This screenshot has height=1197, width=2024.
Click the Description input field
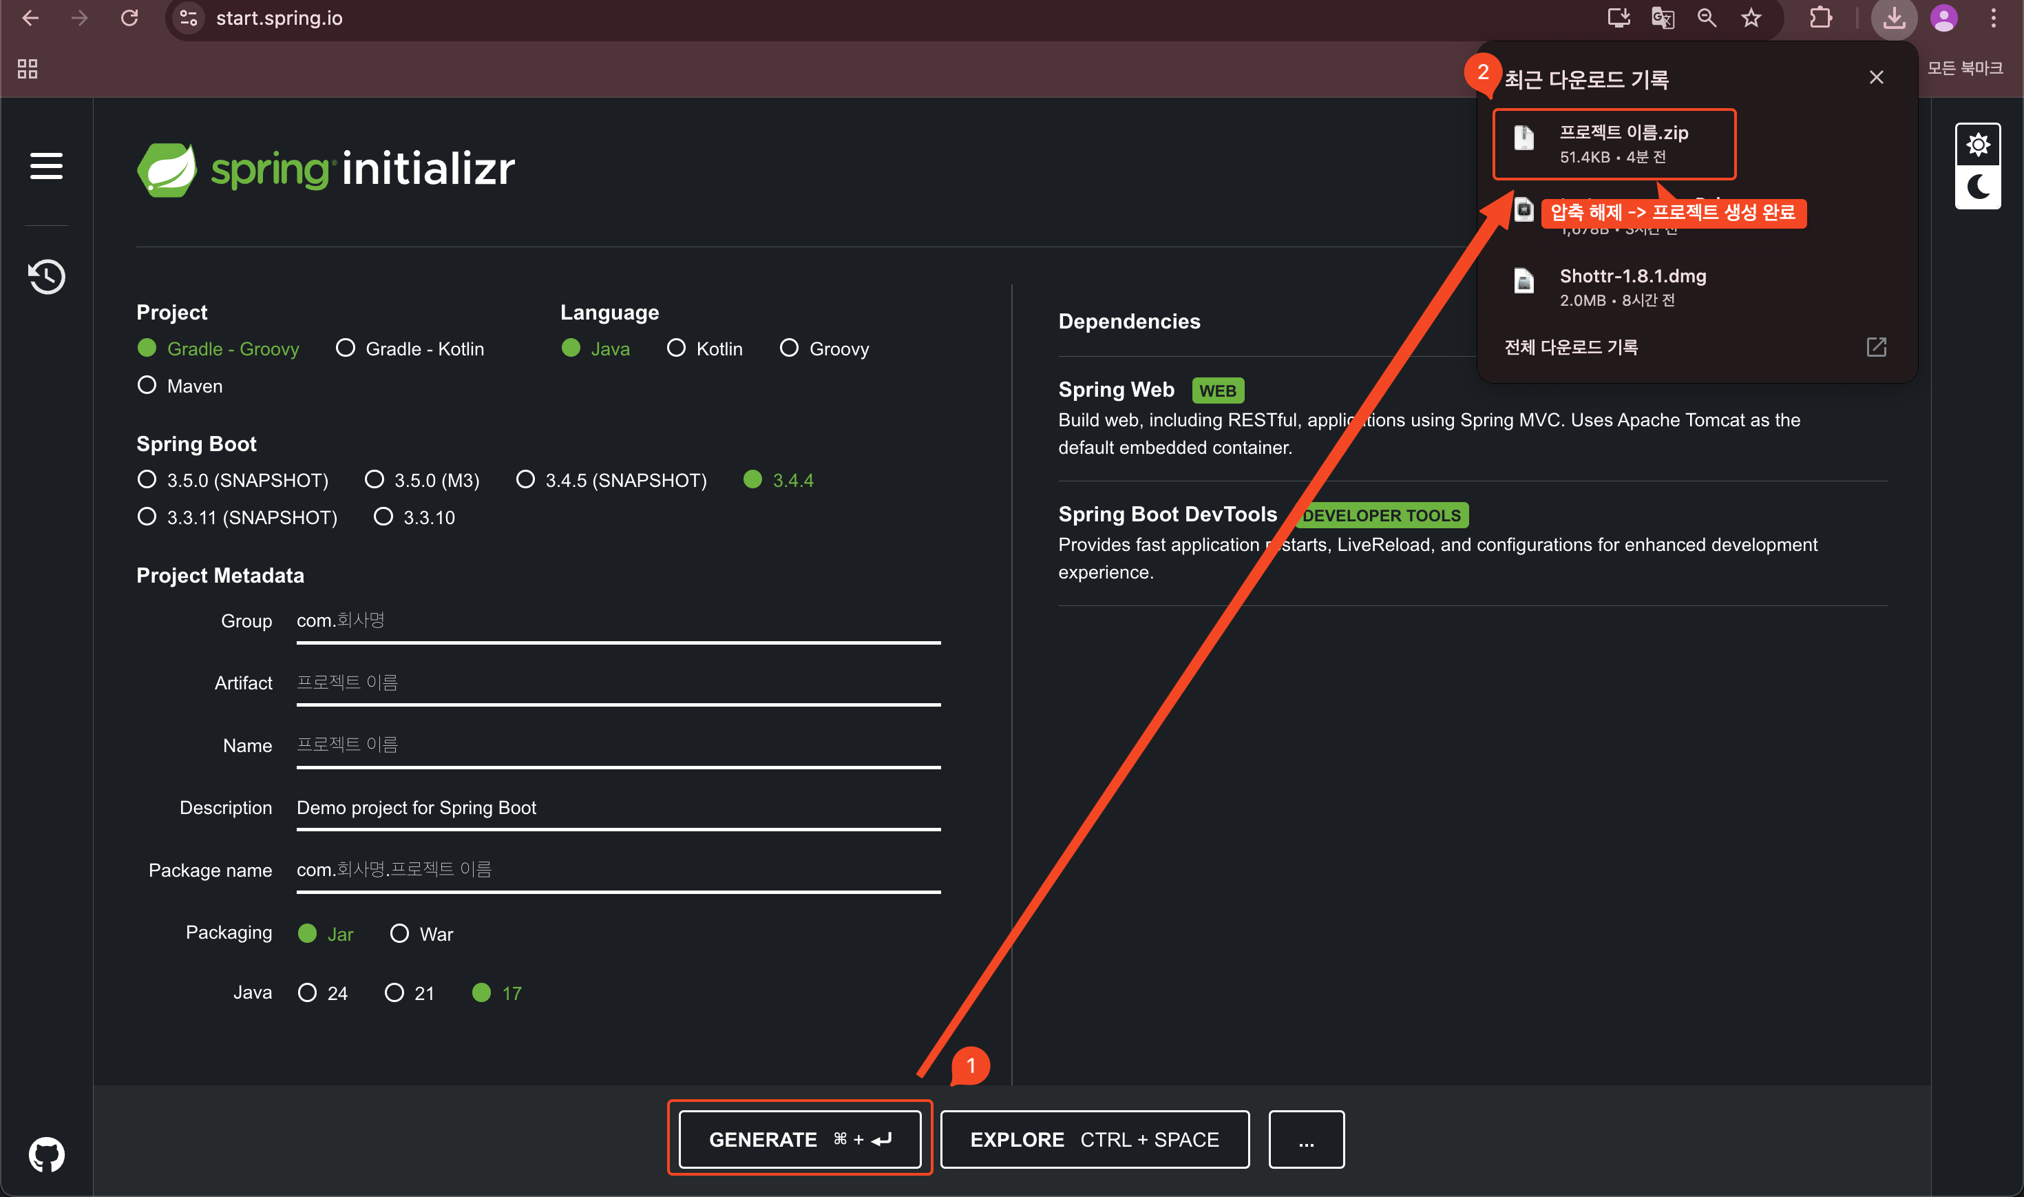(x=618, y=809)
